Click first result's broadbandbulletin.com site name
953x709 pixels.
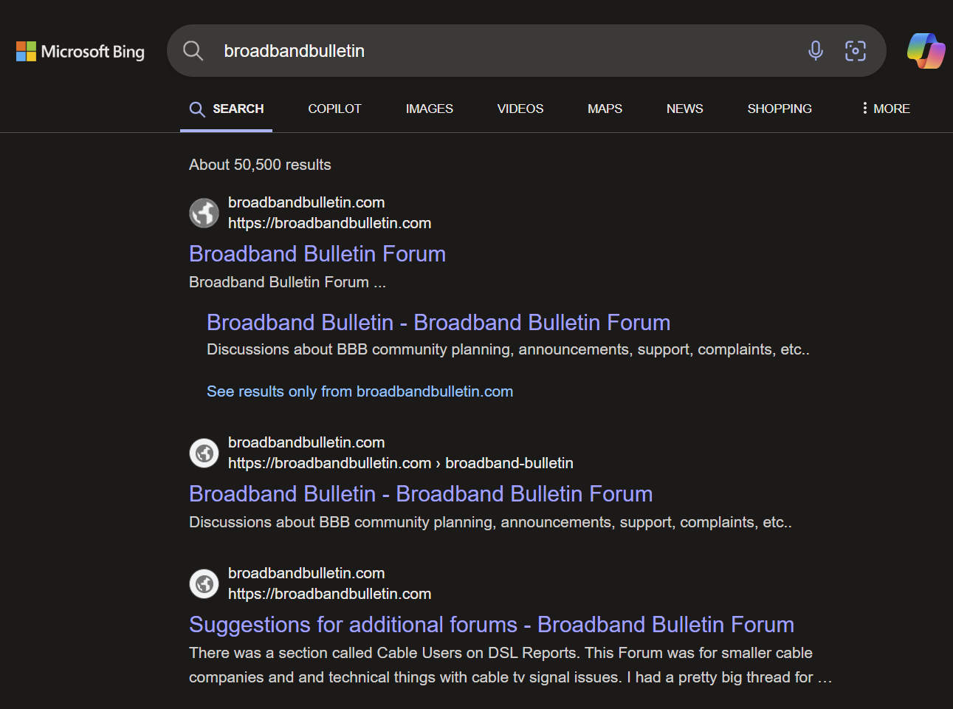(306, 202)
